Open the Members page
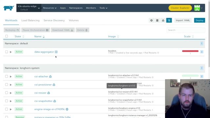The height and width of the screenshot is (118, 210). click(x=91, y=8)
